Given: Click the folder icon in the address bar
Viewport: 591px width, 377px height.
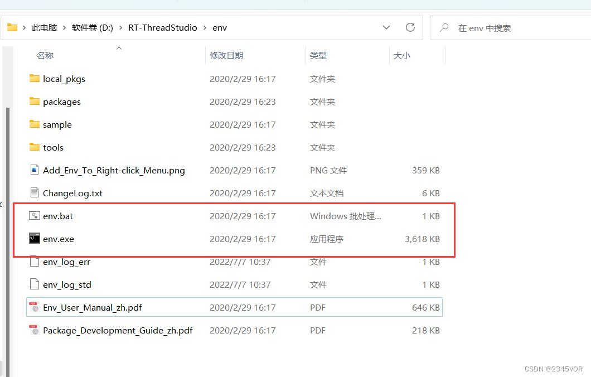Looking at the screenshot, I should (x=12, y=27).
